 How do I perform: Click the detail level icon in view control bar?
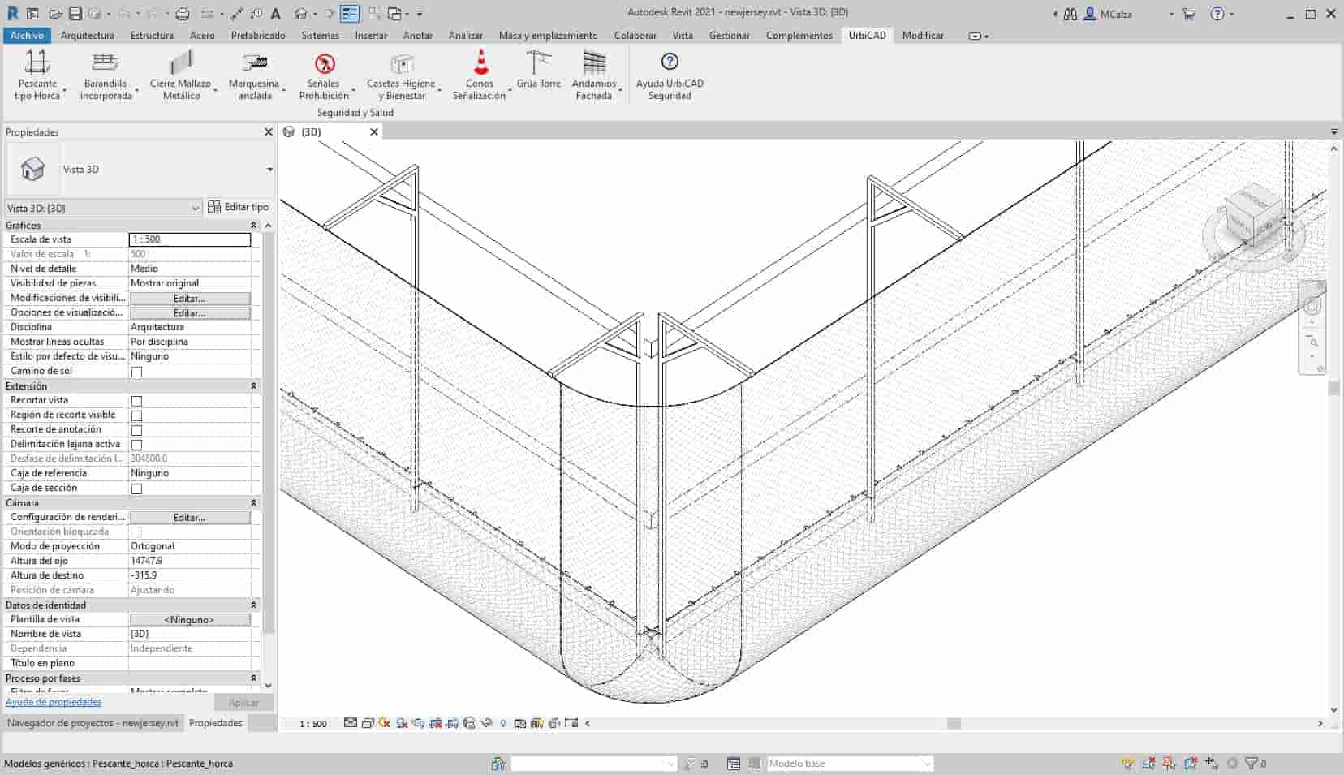pyautogui.click(x=351, y=723)
